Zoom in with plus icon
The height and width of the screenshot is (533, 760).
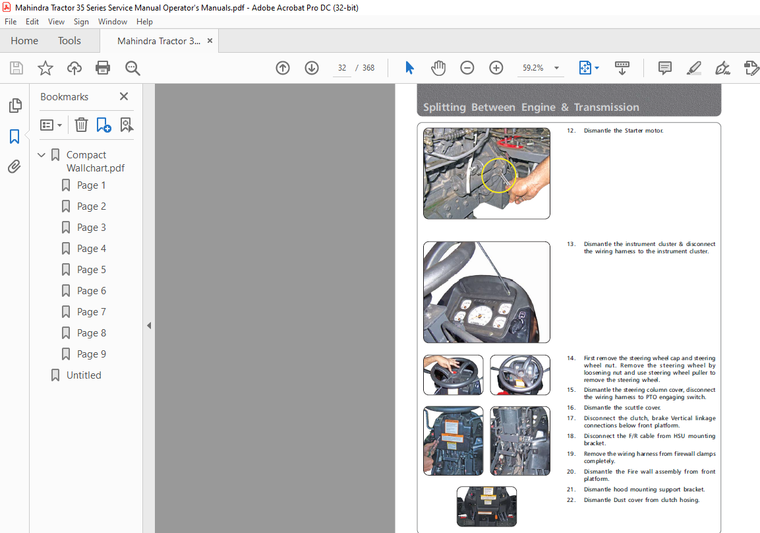[496, 68]
